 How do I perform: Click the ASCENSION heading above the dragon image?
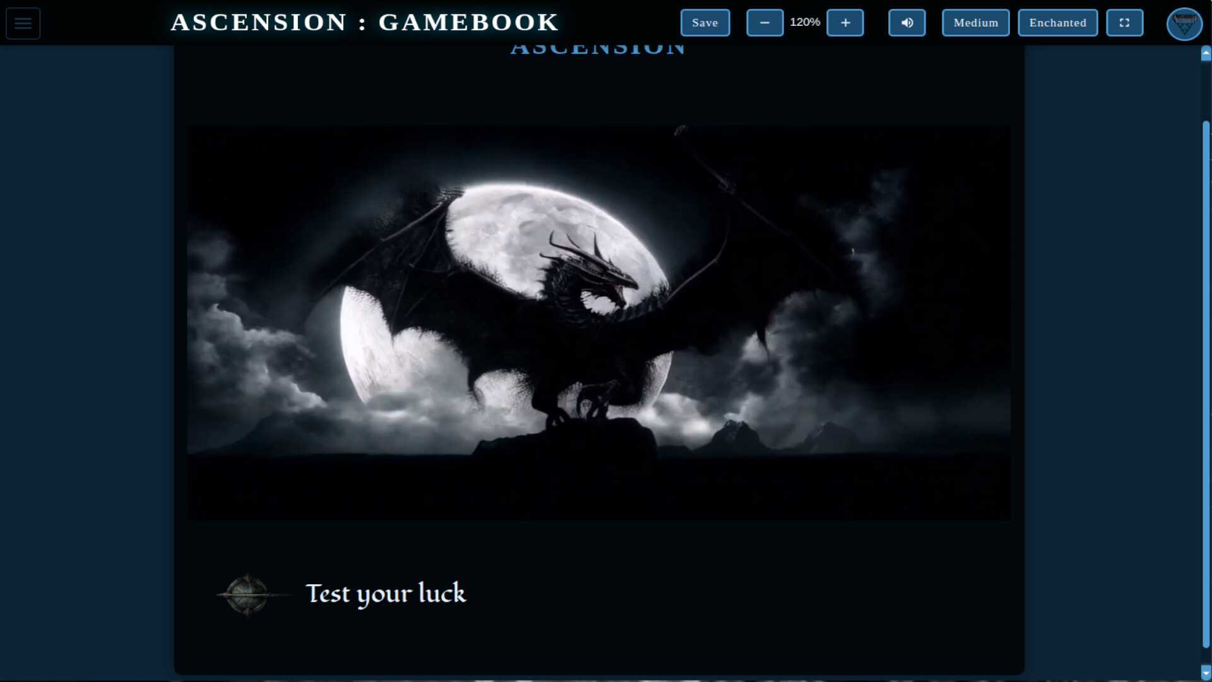598,45
